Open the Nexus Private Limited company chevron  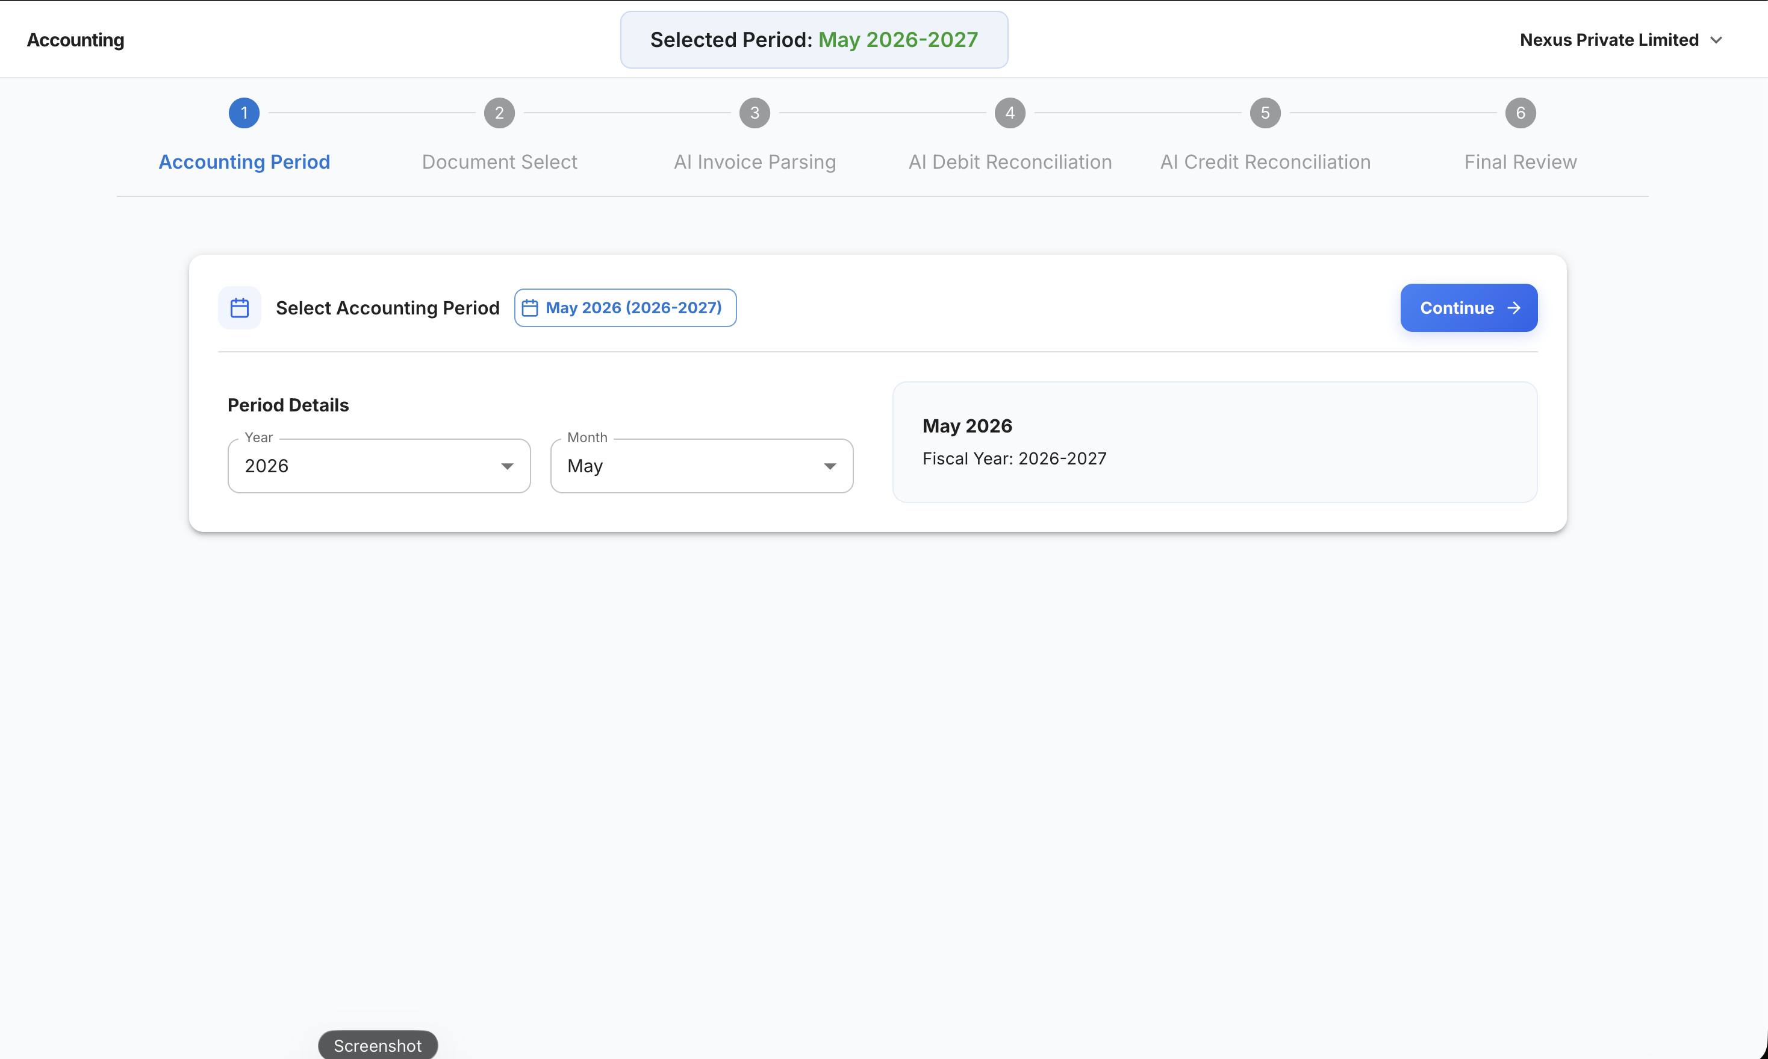(1717, 40)
